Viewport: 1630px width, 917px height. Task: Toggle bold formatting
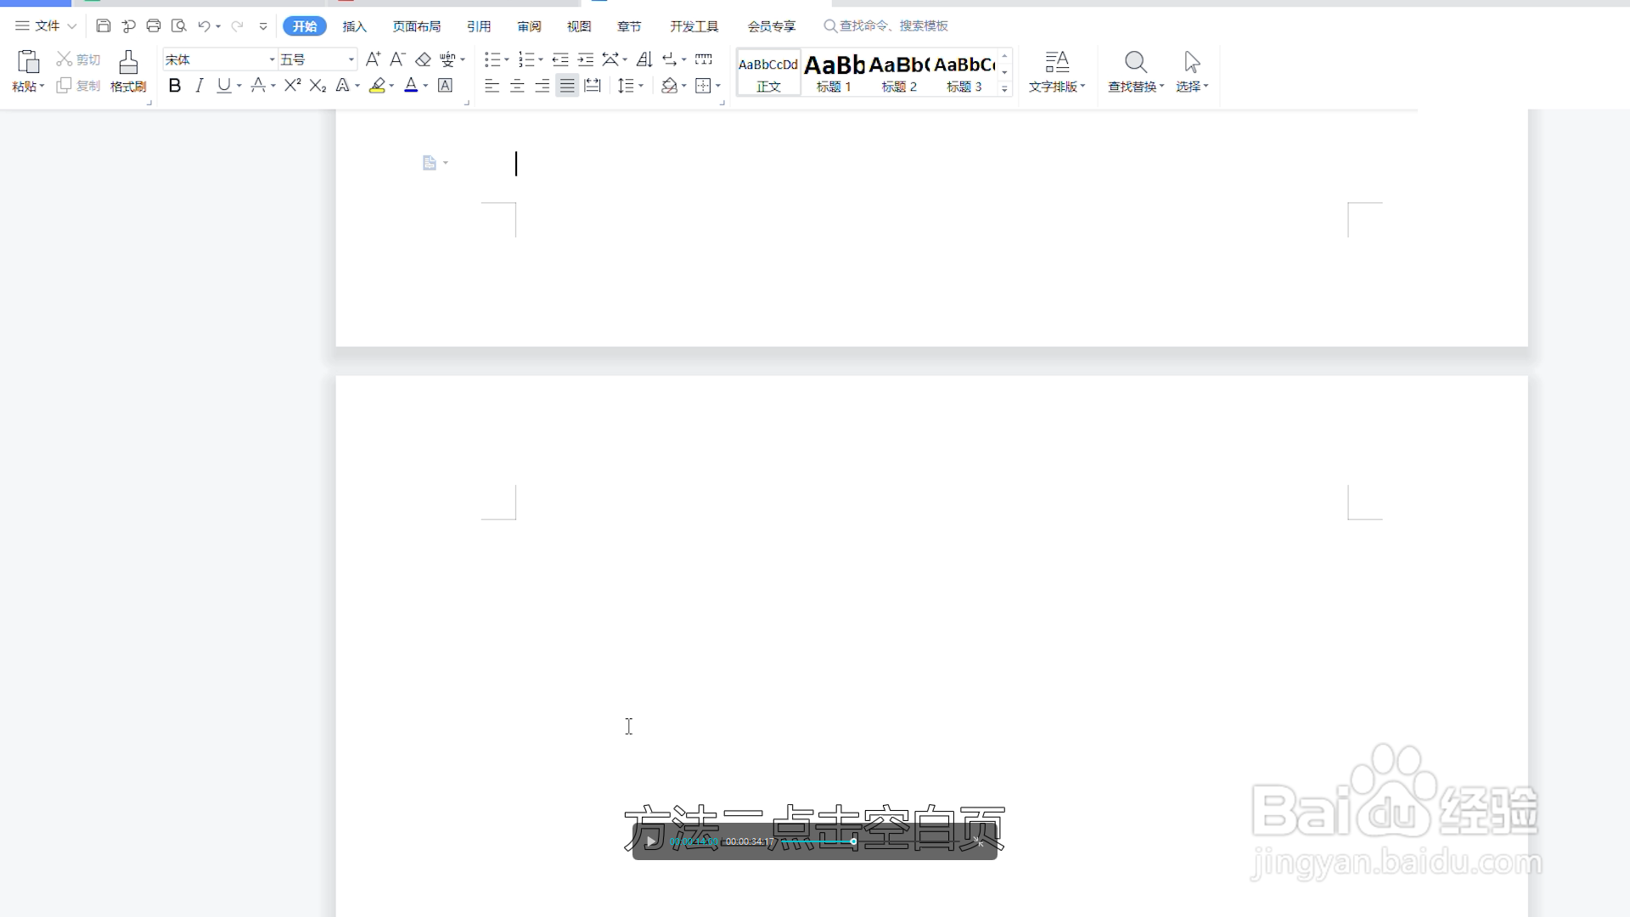click(175, 85)
